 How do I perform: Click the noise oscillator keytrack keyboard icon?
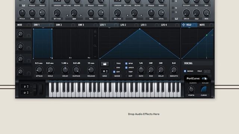click(x=24, y=6)
